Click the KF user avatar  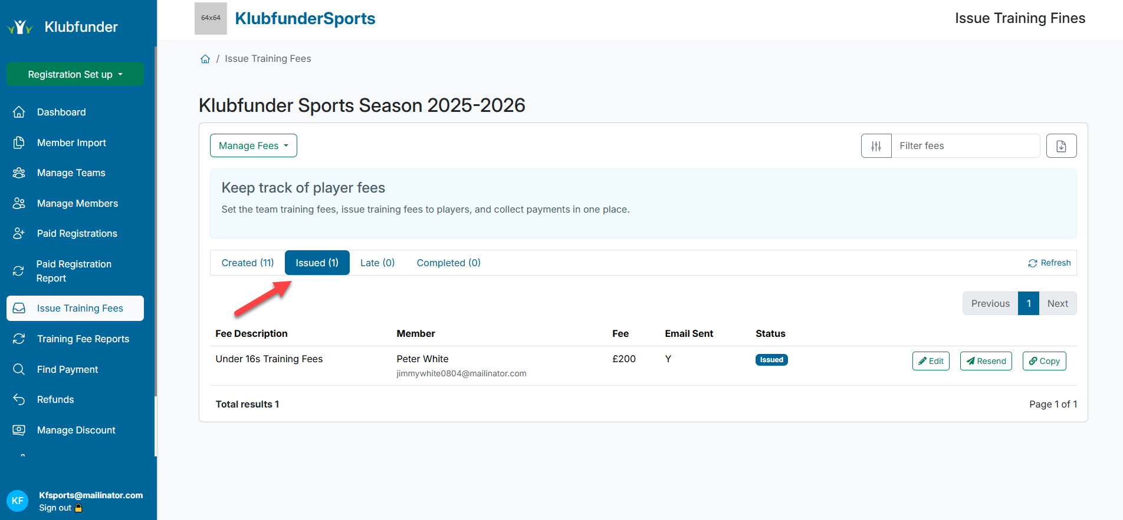pos(18,501)
